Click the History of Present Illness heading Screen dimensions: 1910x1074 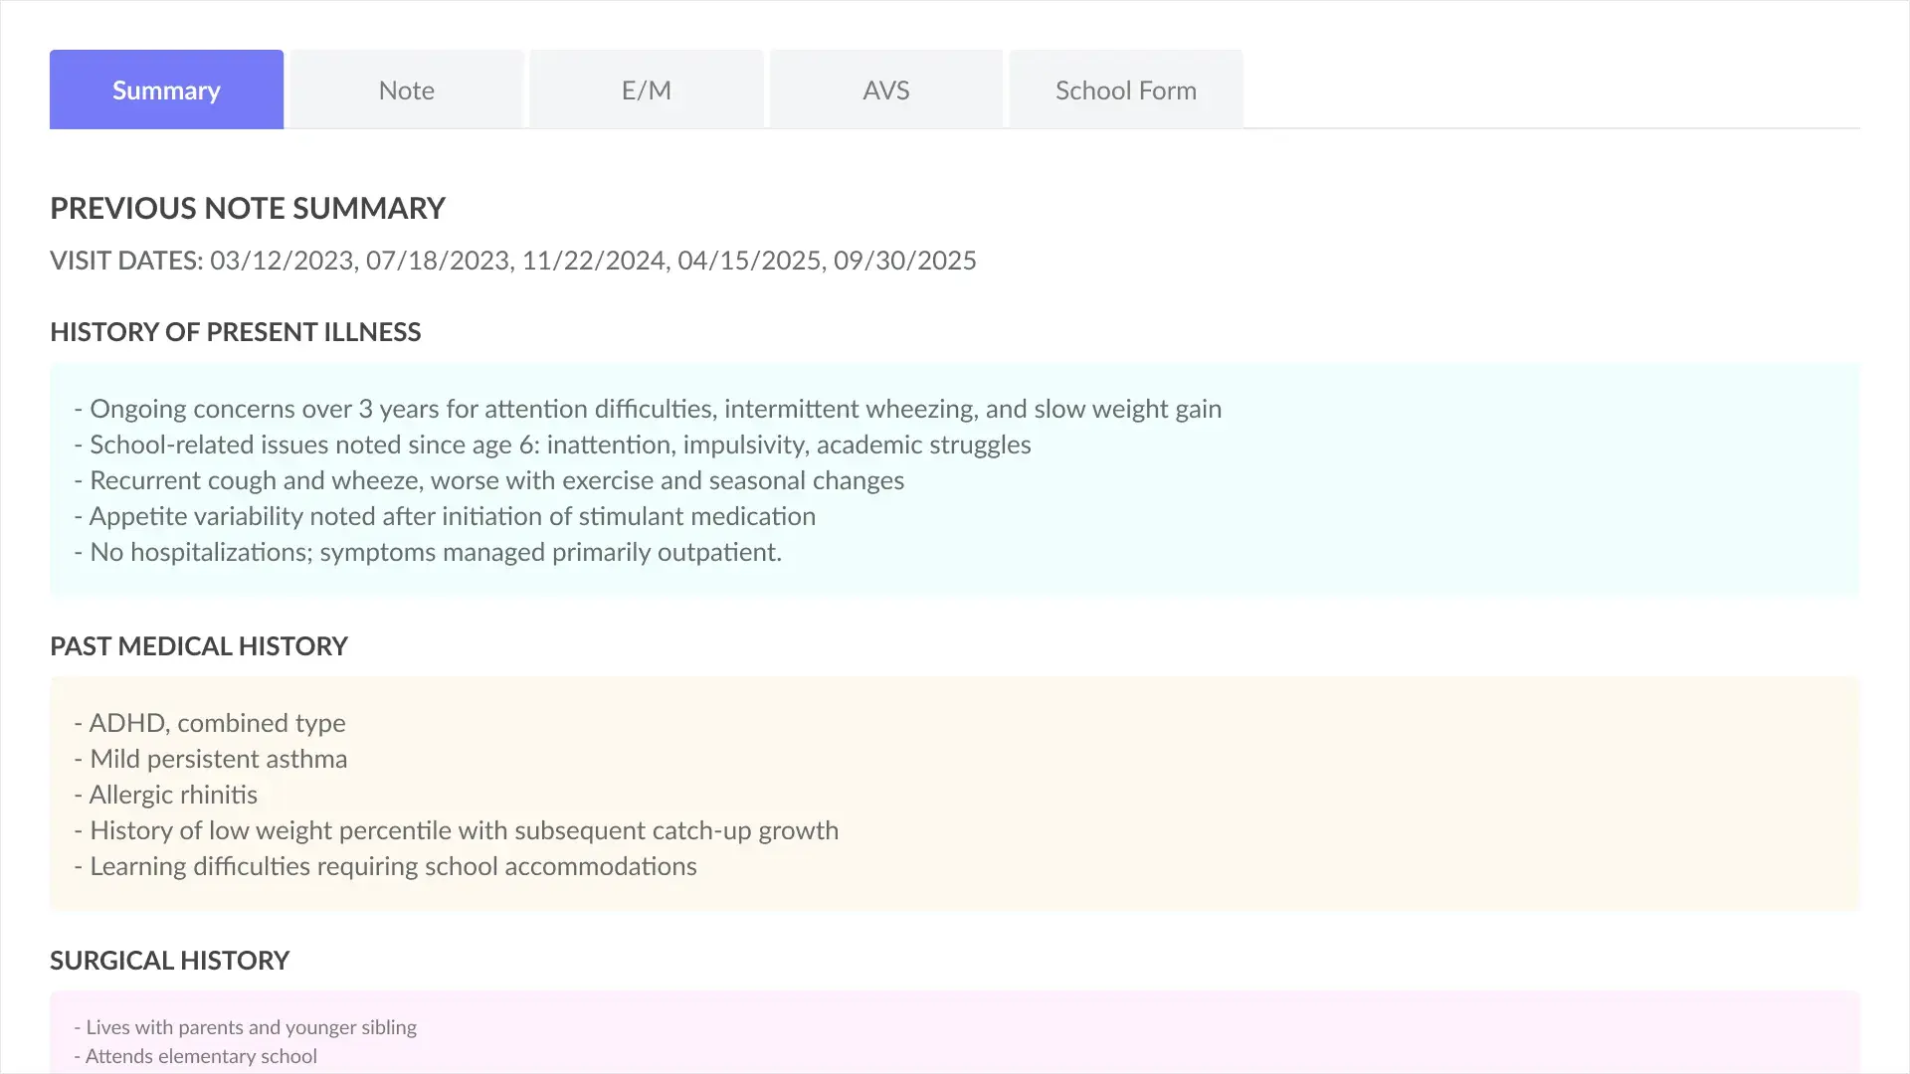coord(235,332)
